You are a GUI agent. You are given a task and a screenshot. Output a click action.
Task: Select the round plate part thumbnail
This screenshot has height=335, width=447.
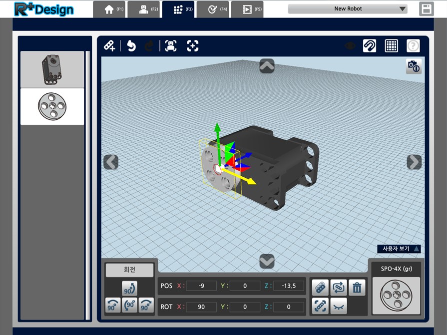click(x=52, y=106)
